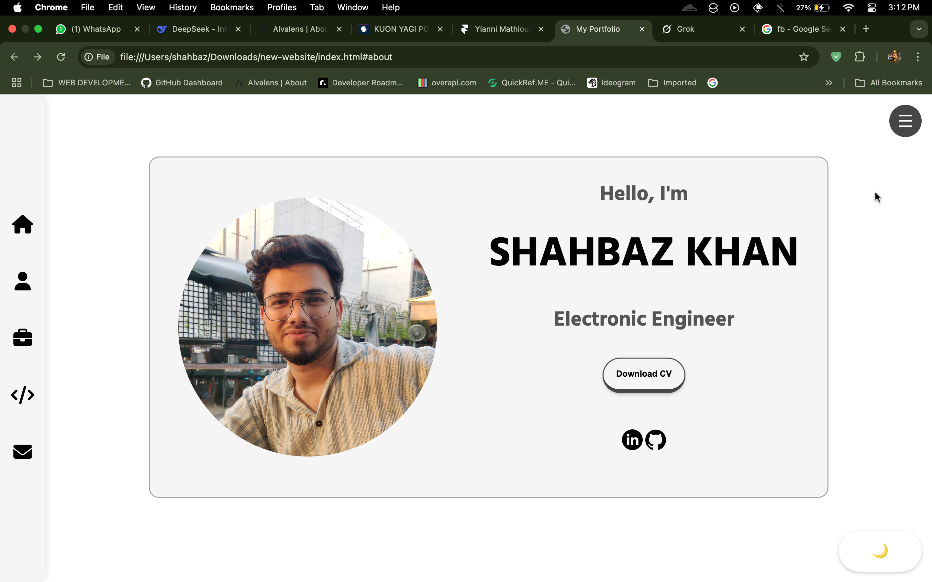Close the Grok tab

(x=742, y=29)
